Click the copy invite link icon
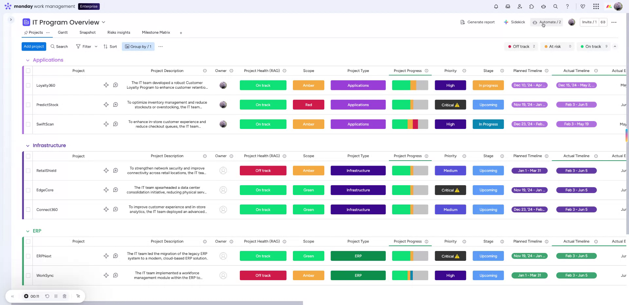The width and height of the screenshot is (629, 305). click(603, 22)
